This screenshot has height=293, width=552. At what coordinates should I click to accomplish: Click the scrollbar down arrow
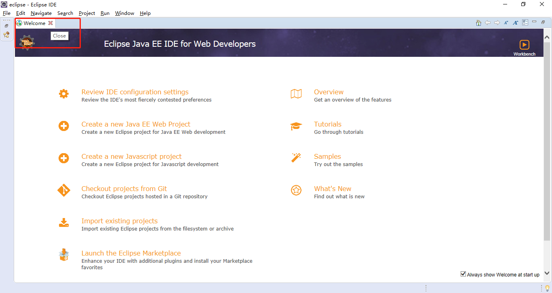[x=547, y=273]
